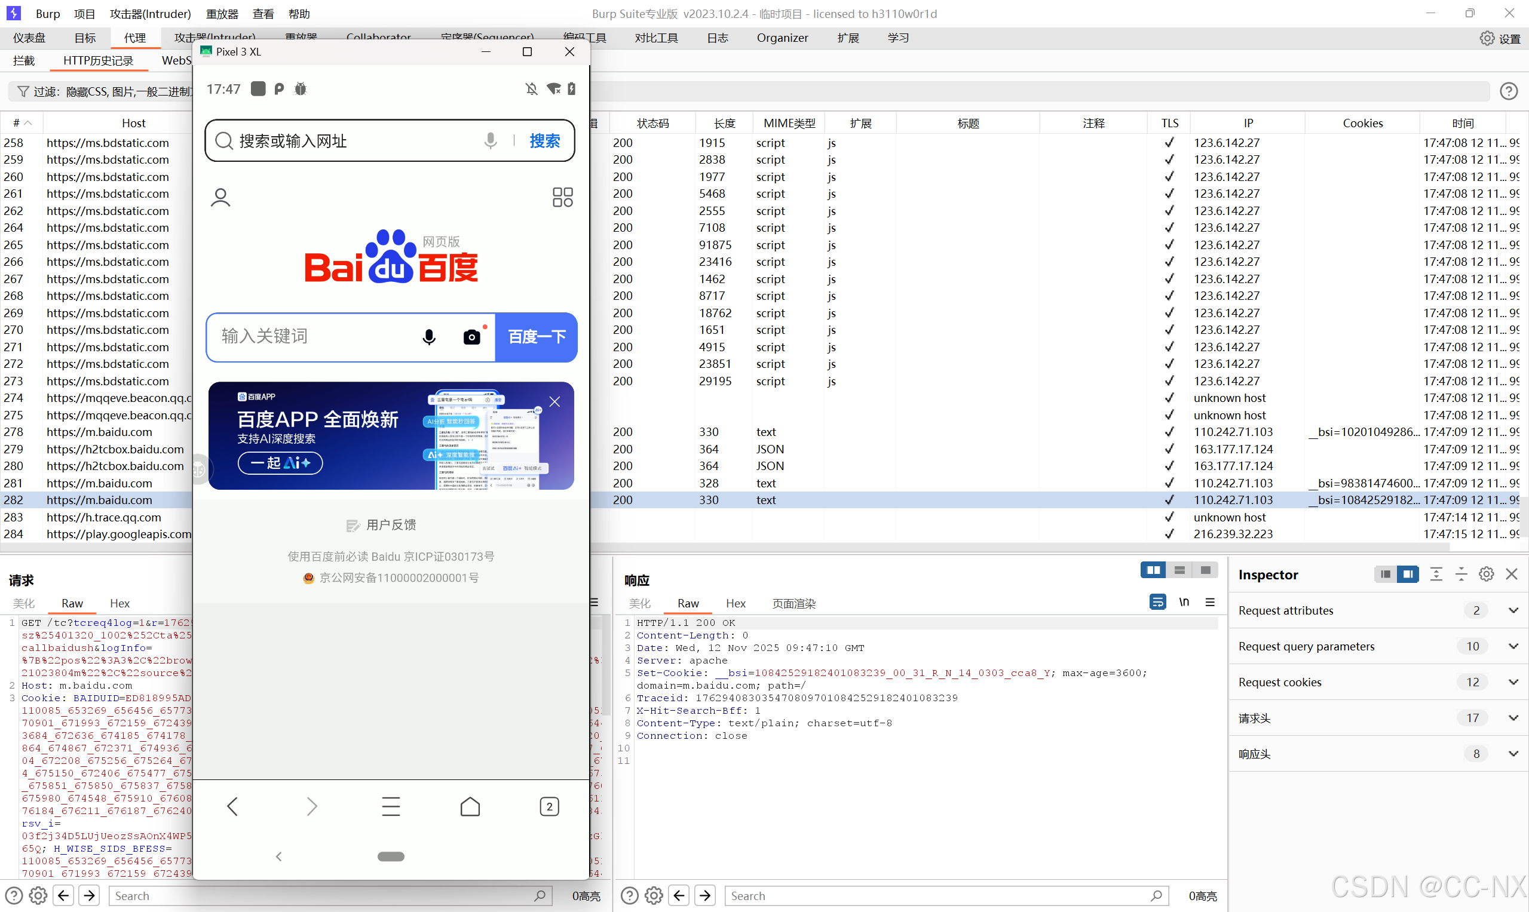Open the user profile icon on Baidu page

[x=220, y=198]
